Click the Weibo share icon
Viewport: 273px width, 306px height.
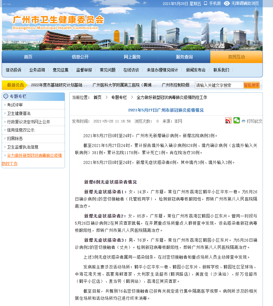[x=228, y=121]
